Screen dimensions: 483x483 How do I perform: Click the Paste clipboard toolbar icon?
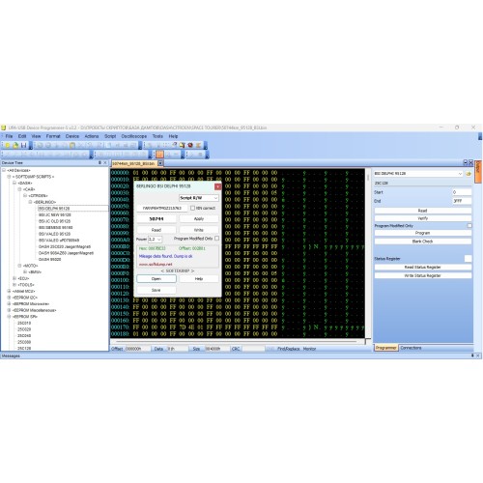[x=72, y=145]
